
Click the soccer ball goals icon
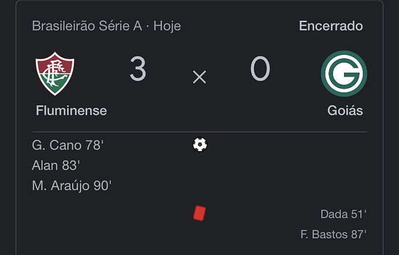[199, 145]
